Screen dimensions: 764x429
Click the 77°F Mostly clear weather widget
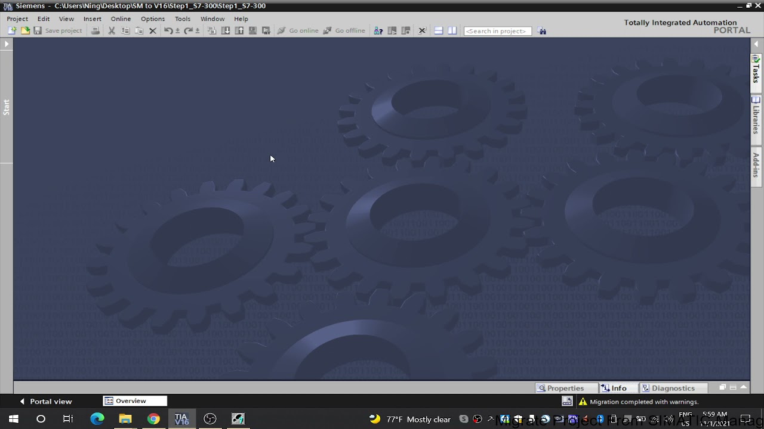point(410,419)
